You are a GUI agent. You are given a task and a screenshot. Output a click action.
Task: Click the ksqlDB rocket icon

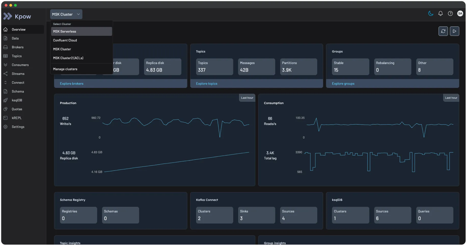[x=6, y=100]
